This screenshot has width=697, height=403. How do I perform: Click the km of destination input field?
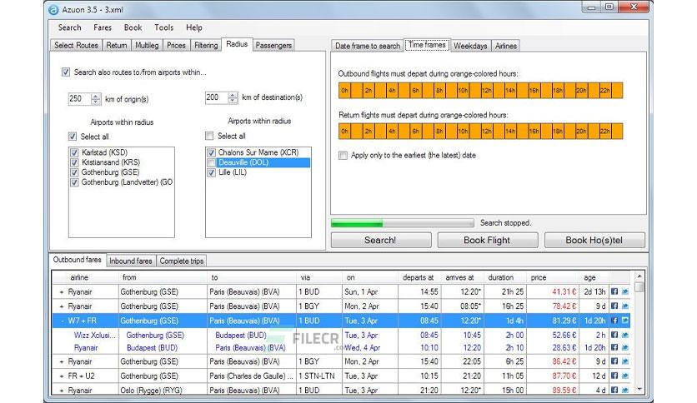click(x=217, y=97)
